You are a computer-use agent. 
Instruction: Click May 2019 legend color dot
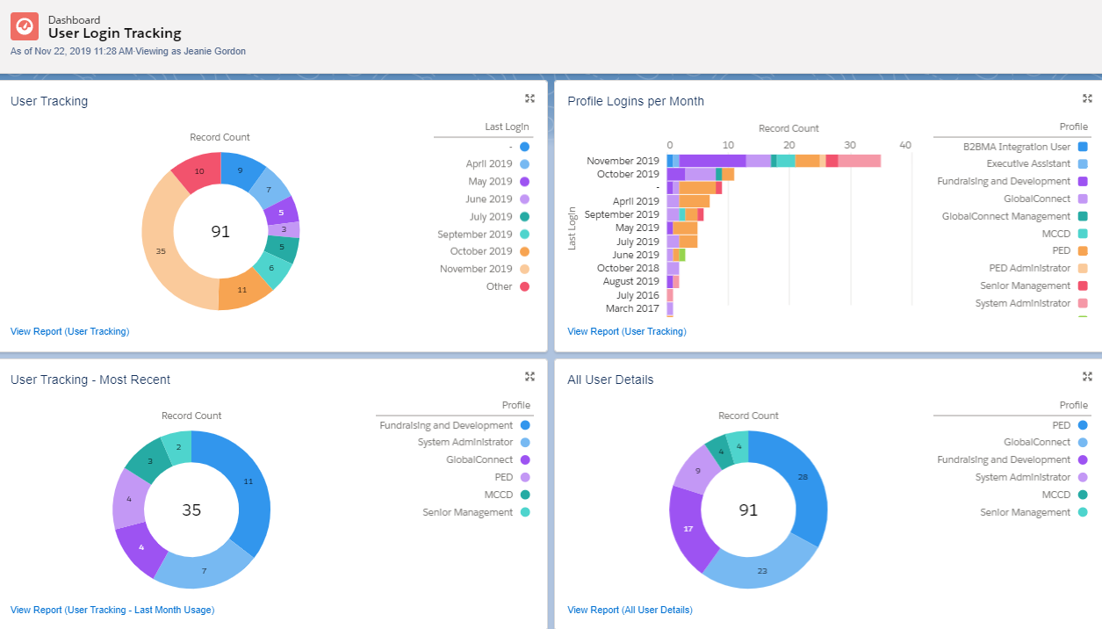(x=525, y=182)
